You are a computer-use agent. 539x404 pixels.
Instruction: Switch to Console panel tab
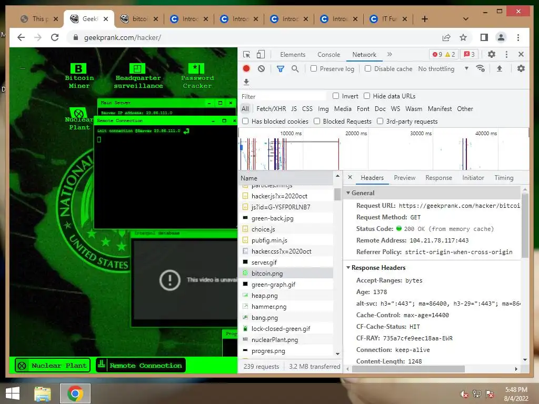click(328, 55)
